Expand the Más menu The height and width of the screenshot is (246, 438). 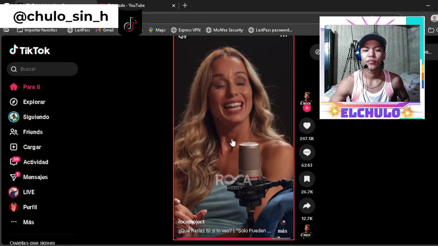pos(28,222)
